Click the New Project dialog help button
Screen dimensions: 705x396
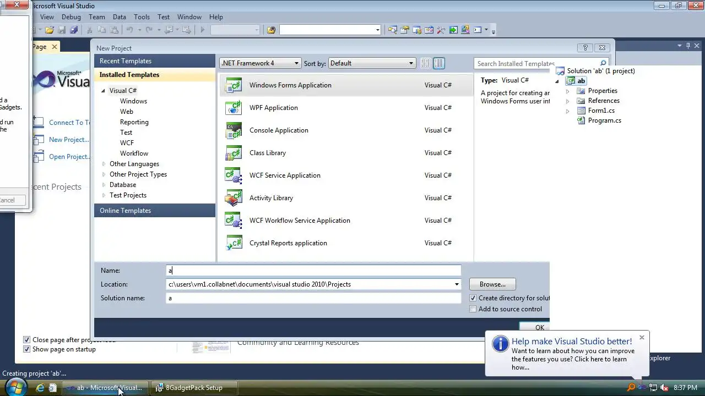(x=585, y=48)
